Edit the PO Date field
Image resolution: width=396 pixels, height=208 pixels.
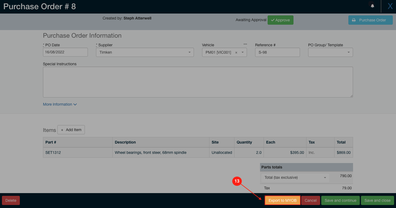[x=65, y=52]
